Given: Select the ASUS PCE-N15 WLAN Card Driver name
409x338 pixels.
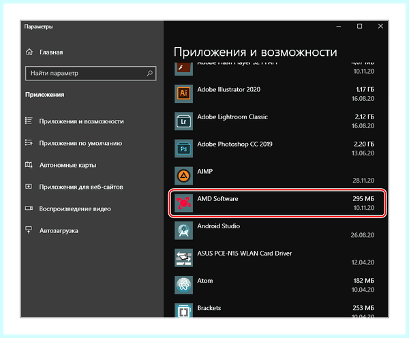Looking at the screenshot, I should tap(245, 253).
